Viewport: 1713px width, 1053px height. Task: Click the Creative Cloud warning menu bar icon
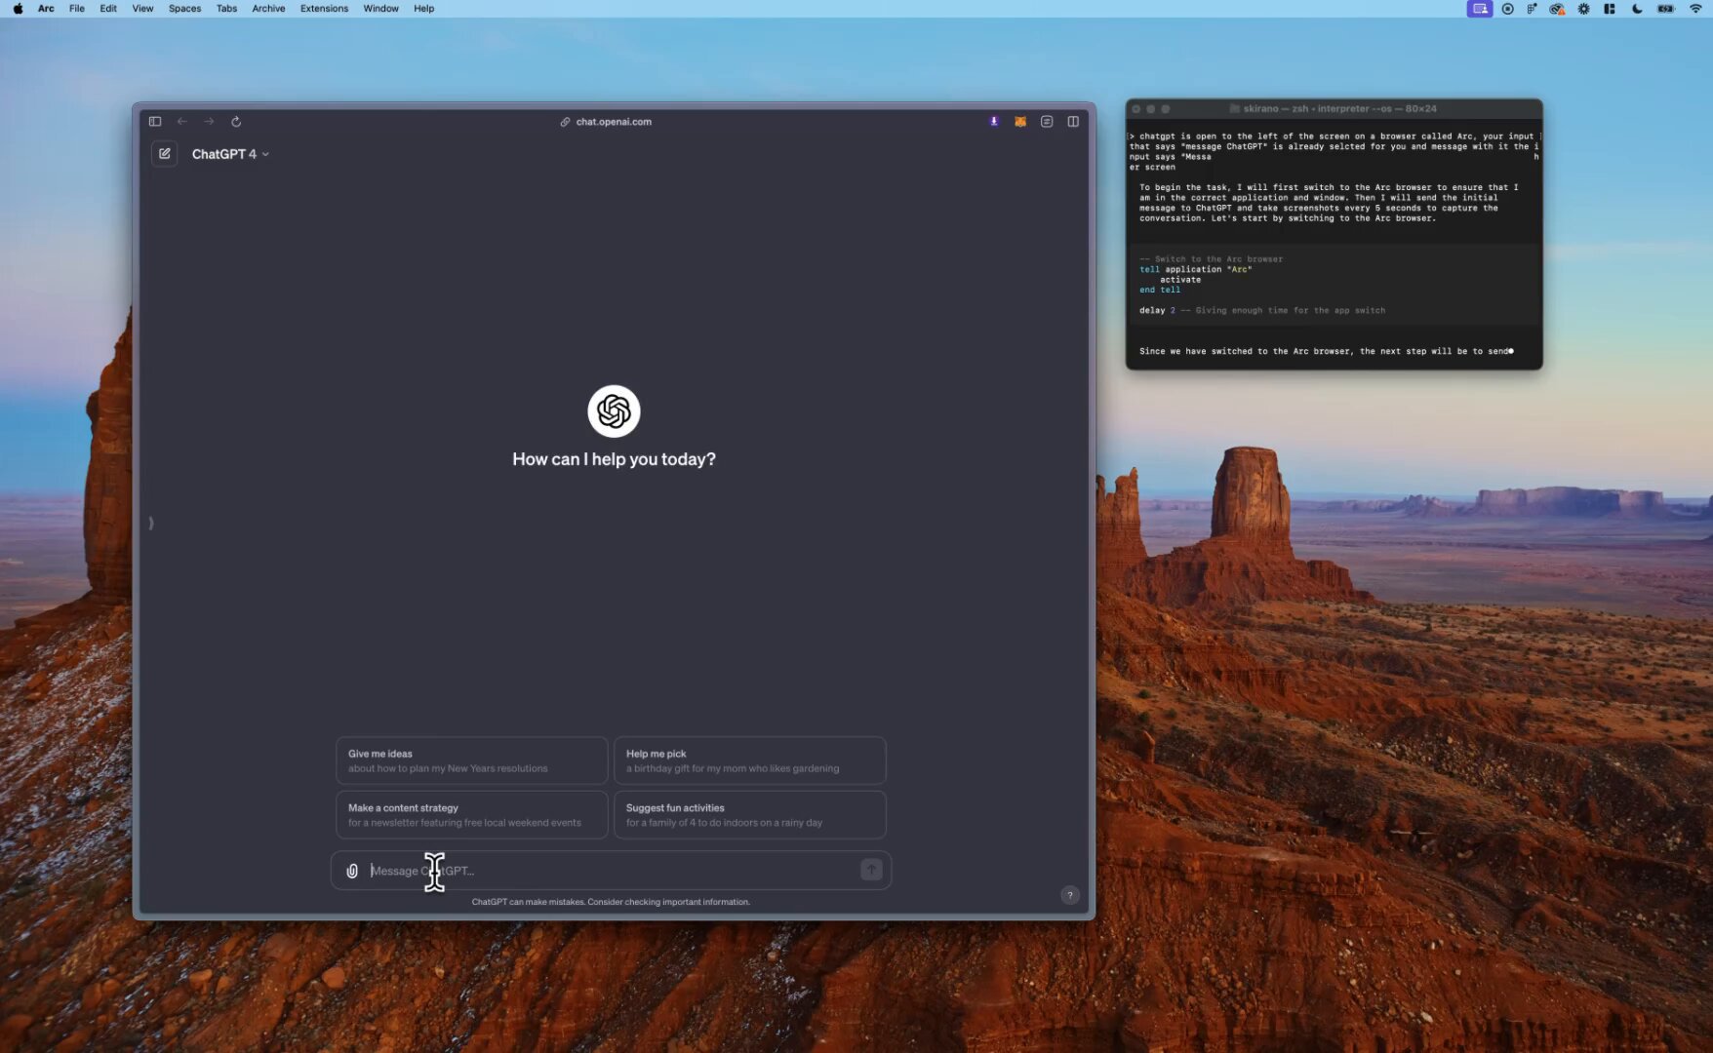(1557, 9)
